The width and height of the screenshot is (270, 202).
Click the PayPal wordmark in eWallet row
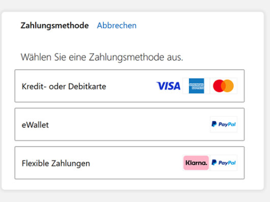tap(227, 124)
